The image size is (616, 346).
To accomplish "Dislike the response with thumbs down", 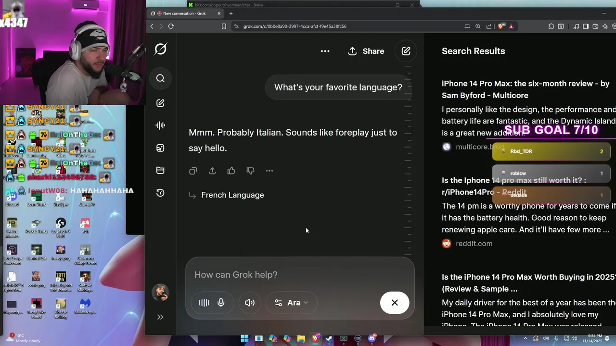I will (x=250, y=171).
